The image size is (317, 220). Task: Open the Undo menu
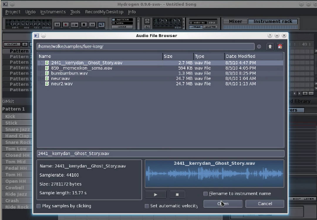pyautogui.click(x=30, y=12)
